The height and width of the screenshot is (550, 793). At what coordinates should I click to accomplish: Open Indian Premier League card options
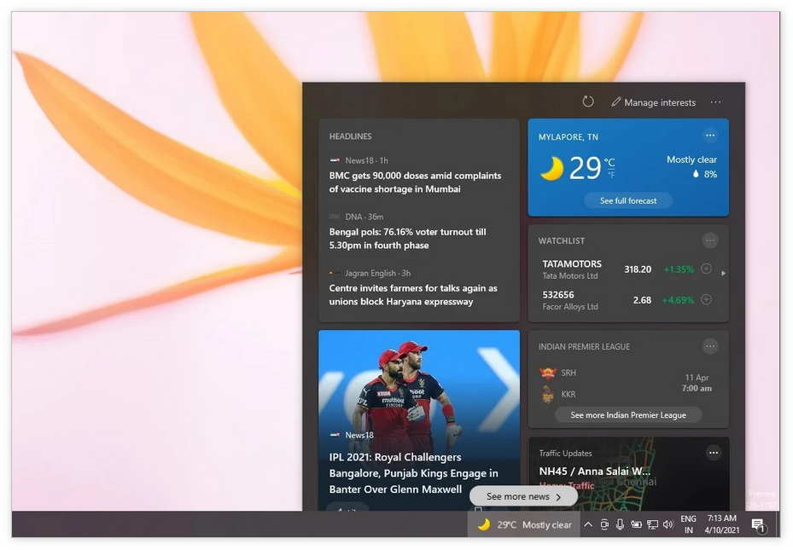point(710,346)
